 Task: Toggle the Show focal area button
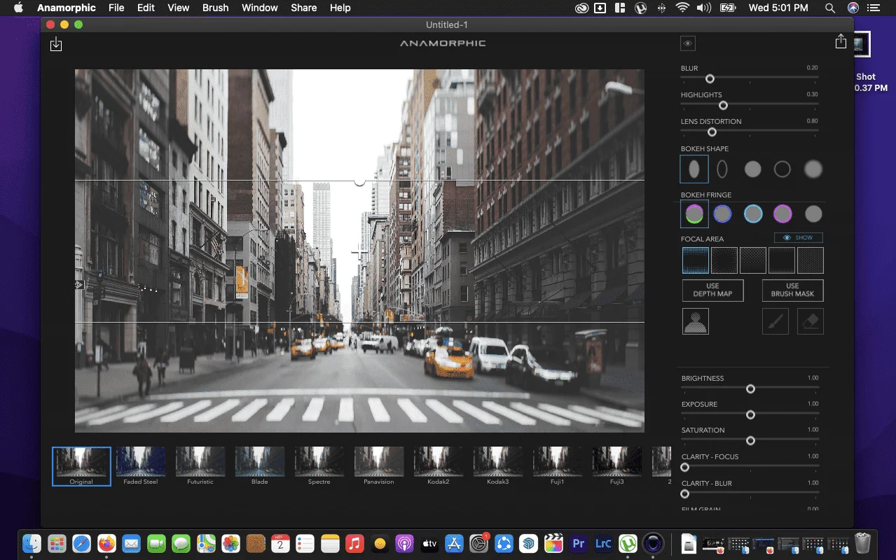(799, 238)
